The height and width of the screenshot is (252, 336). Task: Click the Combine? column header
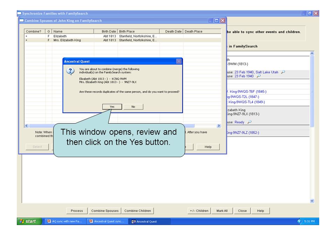click(x=35, y=31)
